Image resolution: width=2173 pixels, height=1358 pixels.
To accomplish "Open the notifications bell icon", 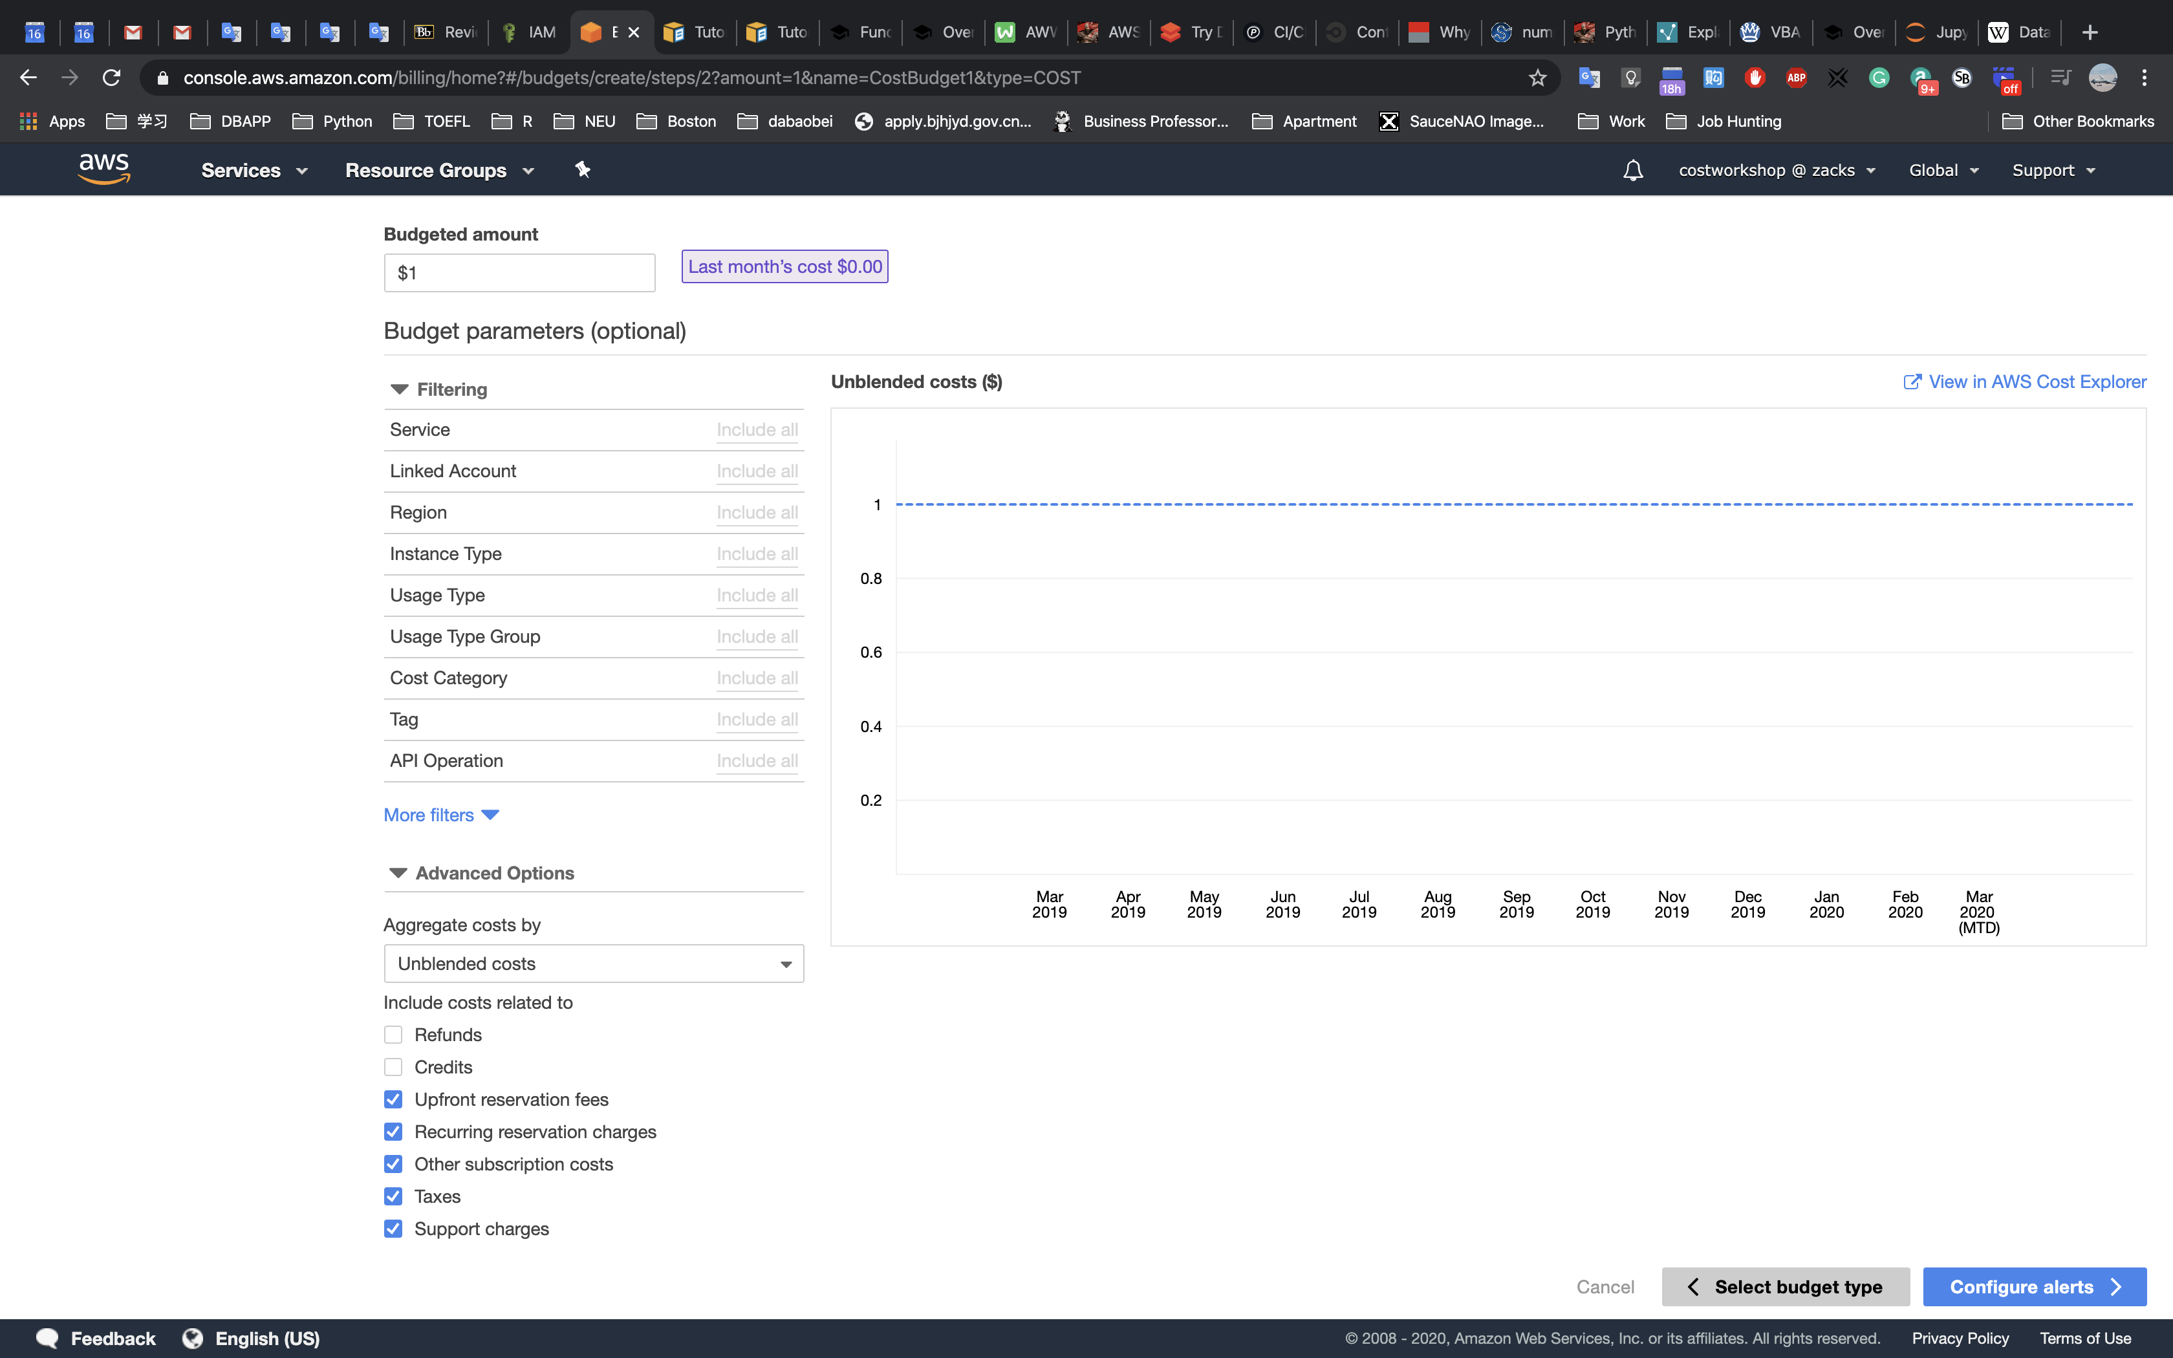I will 1632,171.
